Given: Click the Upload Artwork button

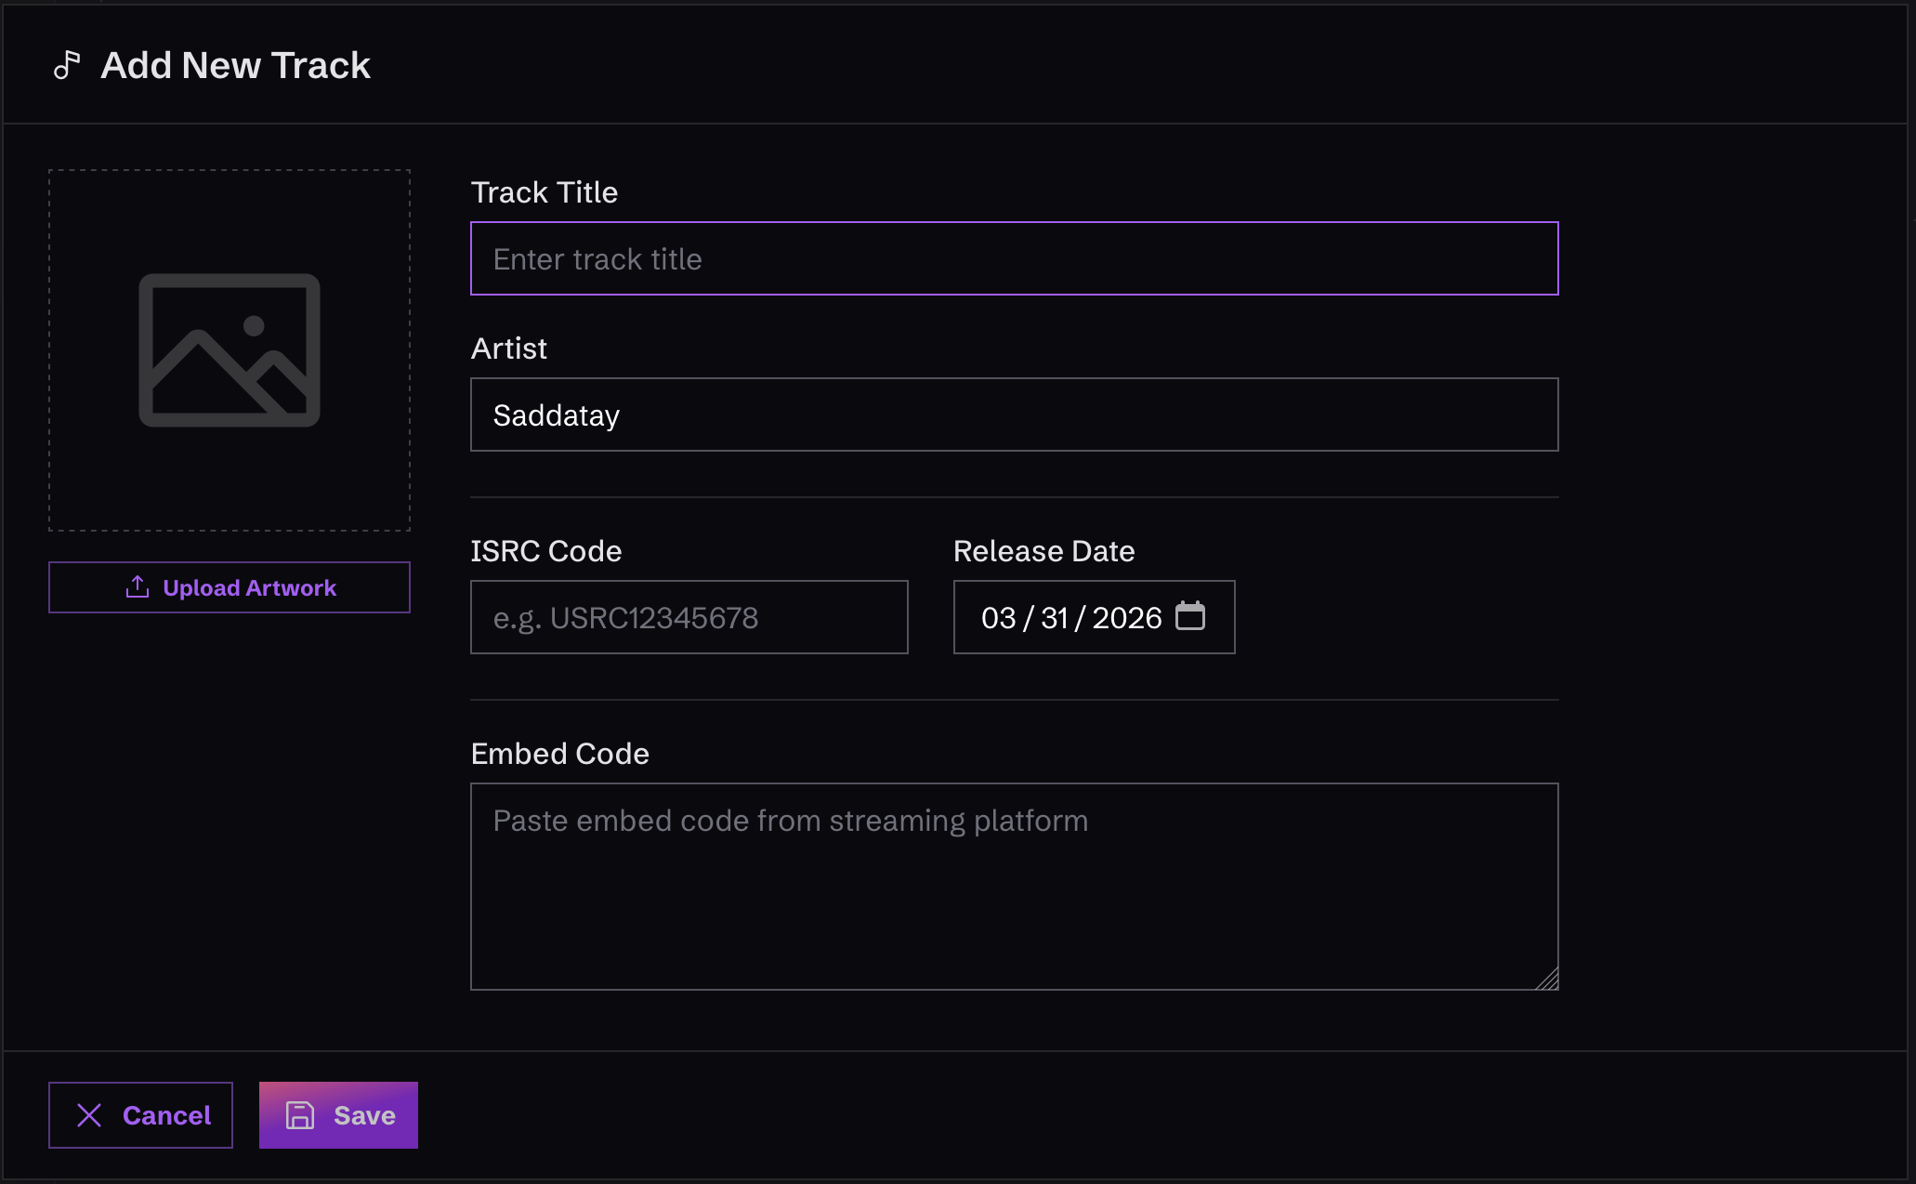Looking at the screenshot, I should (230, 587).
